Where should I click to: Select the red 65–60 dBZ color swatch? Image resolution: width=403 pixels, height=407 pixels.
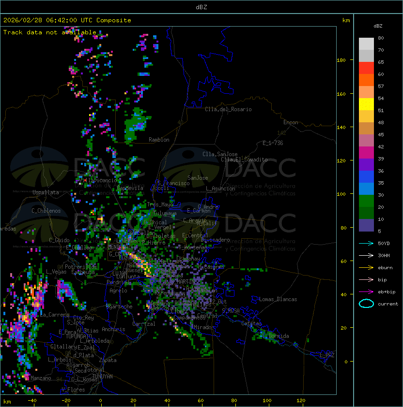[366, 68]
